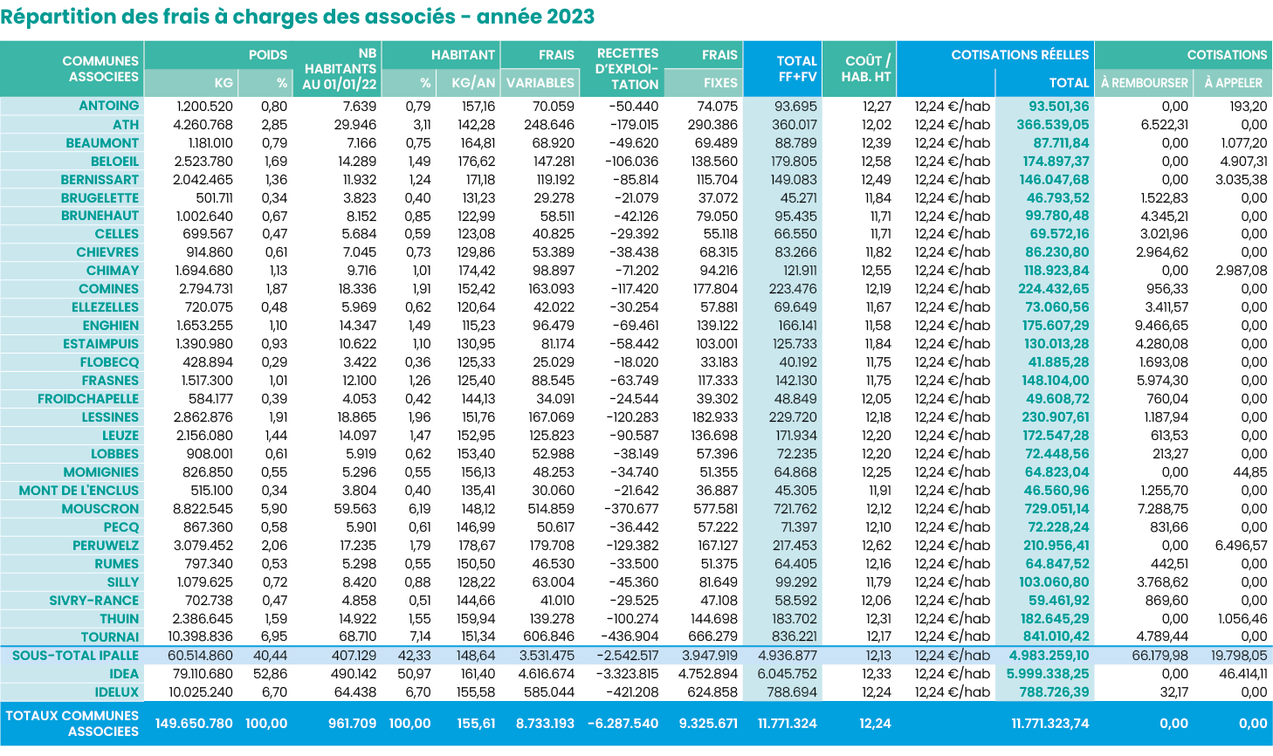The image size is (1273, 756).
Task: Select the COMMUNES ASSOCIEES column header
Action: click(x=100, y=69)
